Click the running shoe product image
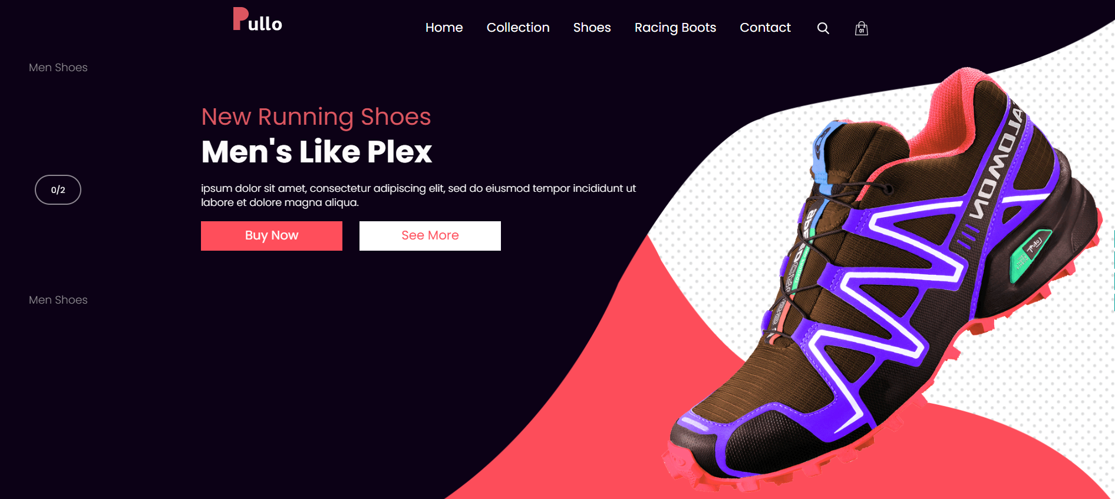The height and width of the screenshot is (499, 1115). point(884,282)
